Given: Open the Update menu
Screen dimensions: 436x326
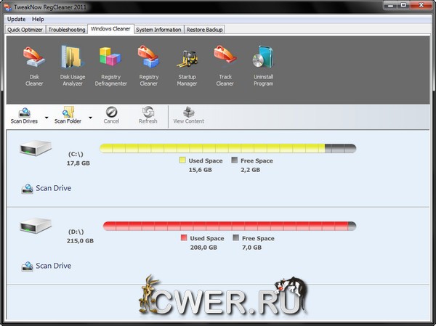Looking at the screenshot, I should click(16, 19).
